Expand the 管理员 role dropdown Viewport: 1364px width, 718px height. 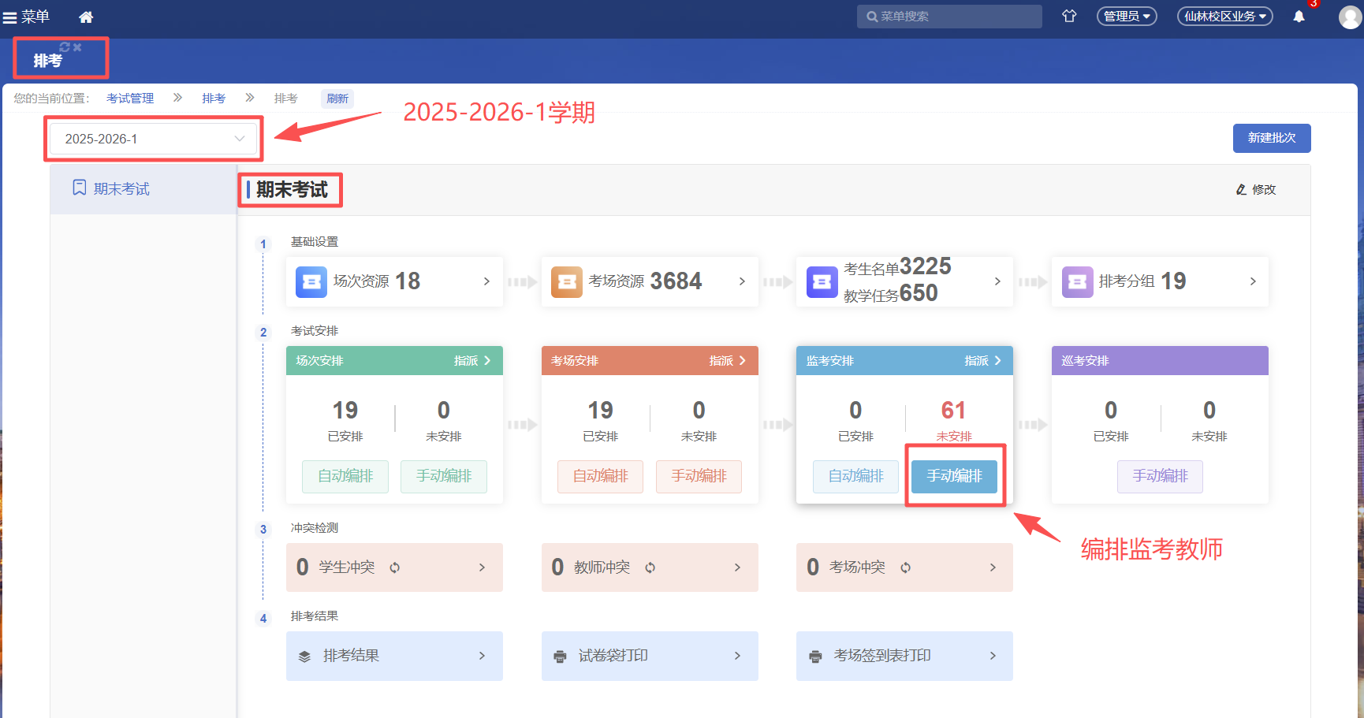point(1126,17)
